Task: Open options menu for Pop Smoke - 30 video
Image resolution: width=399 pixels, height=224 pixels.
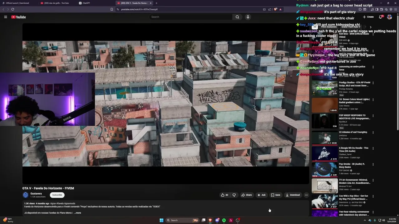Action: coord(373,164)
